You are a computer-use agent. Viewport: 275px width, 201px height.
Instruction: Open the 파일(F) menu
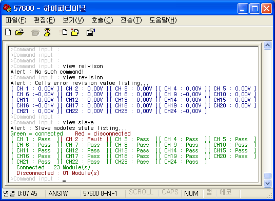(x=16, y=20)
